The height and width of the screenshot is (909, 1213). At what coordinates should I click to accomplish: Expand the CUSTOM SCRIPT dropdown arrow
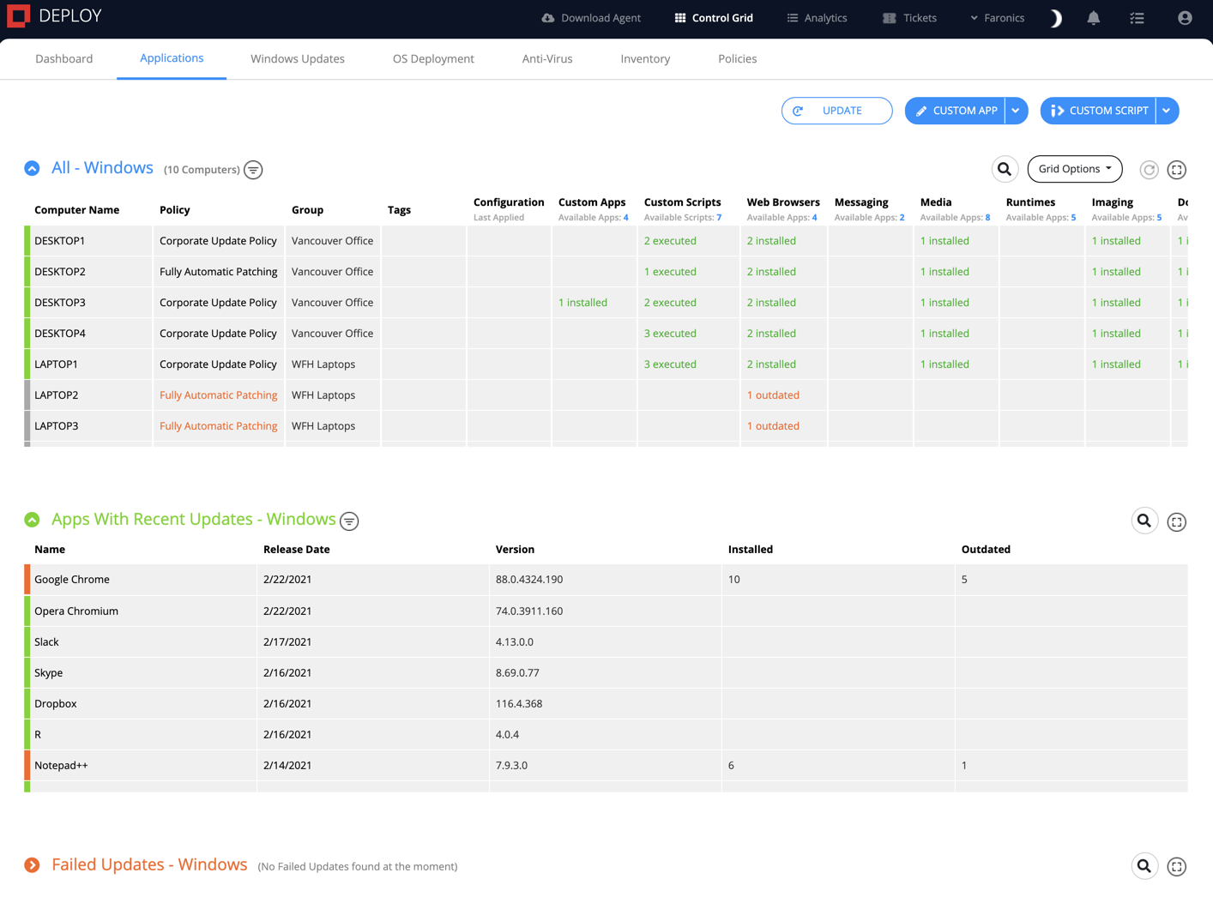click(1167, 111)
